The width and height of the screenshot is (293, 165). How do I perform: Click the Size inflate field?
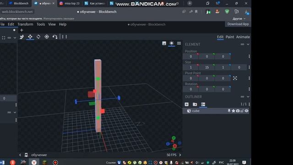(239, 67)
